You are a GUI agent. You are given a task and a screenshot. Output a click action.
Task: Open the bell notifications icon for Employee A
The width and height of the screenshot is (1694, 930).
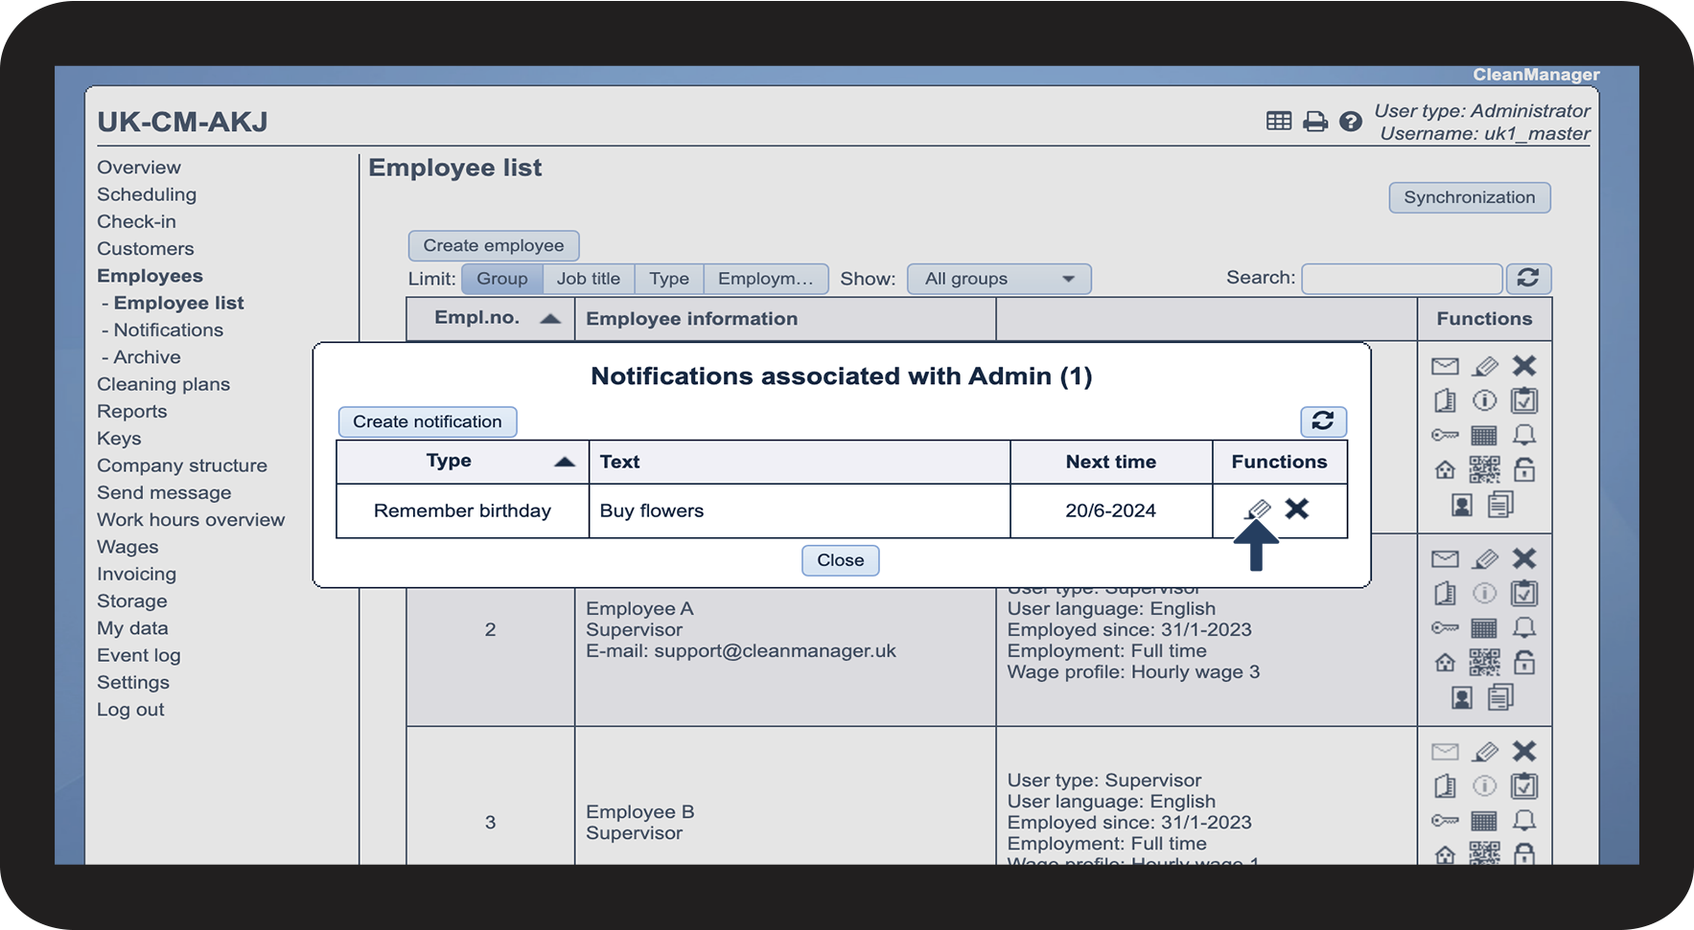click(x=1523, y=628)
